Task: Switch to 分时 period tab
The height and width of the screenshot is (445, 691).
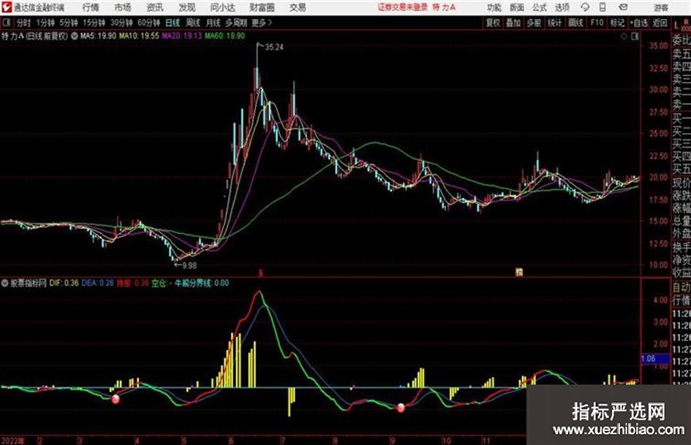Action: click(23, 23)
